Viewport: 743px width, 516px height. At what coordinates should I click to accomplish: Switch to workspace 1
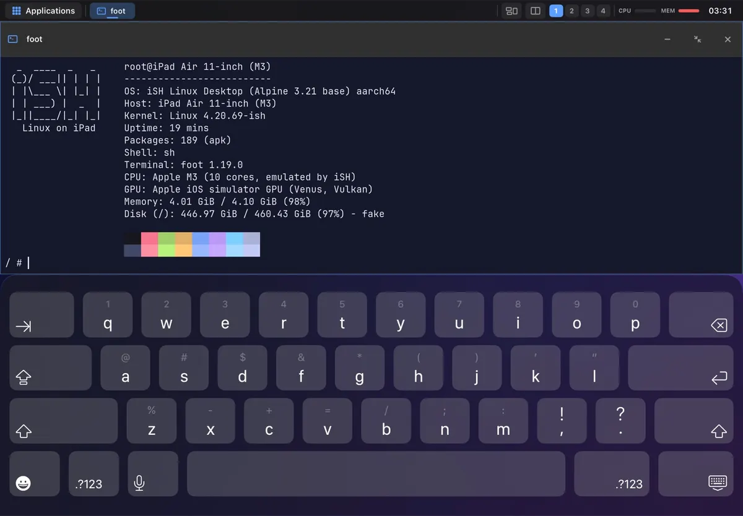tap(556, 11)
